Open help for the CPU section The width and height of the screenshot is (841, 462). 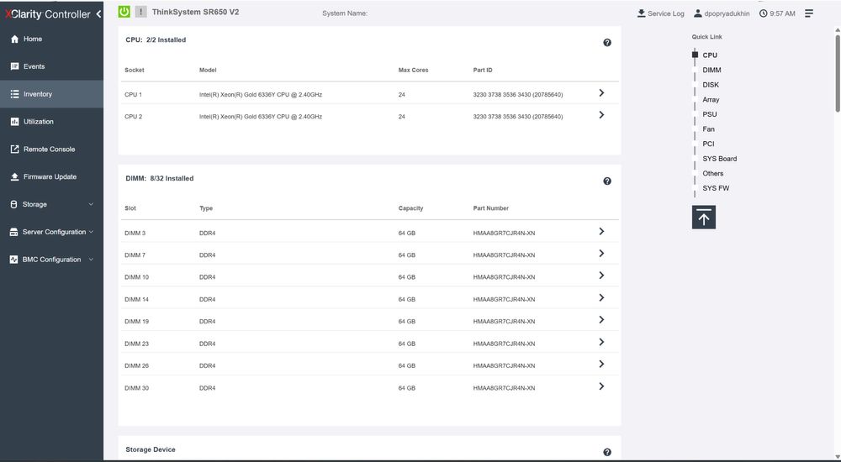pyautogui.click(x=607, y=43)
